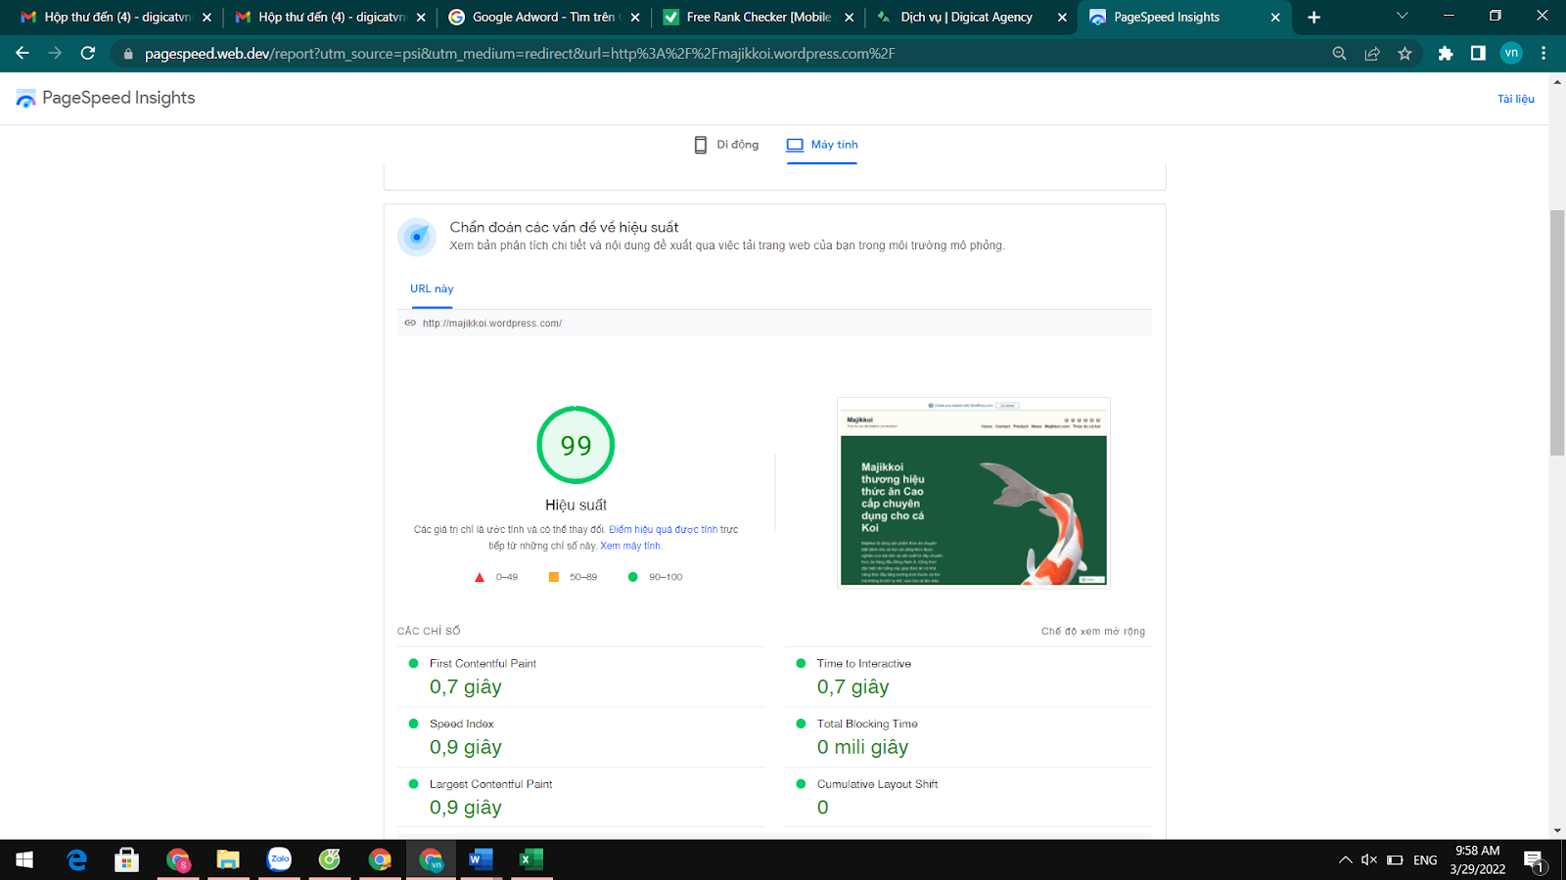The image size is (1566, 880).
Task: Open File Explorer from the taskbar
Action: pos(228,859)
